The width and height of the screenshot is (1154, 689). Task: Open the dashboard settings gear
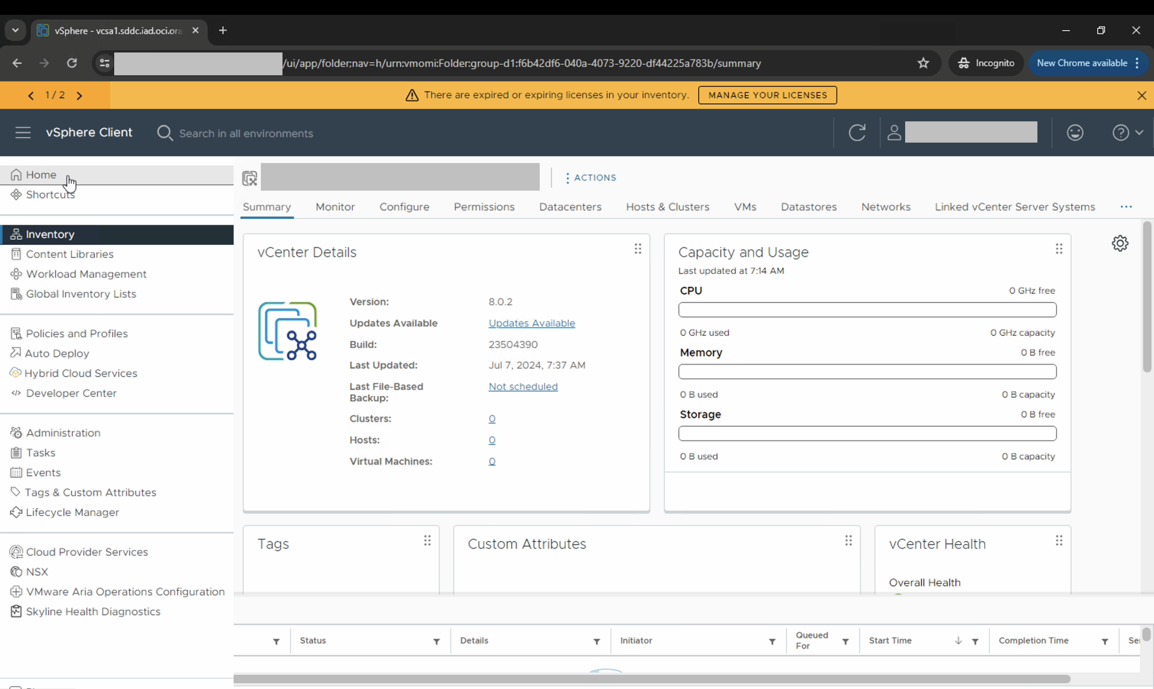pos(1120,243)
